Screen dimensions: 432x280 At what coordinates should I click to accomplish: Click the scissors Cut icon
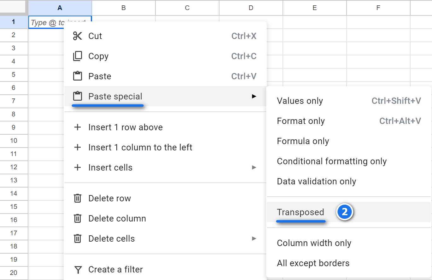coord(77,36)
